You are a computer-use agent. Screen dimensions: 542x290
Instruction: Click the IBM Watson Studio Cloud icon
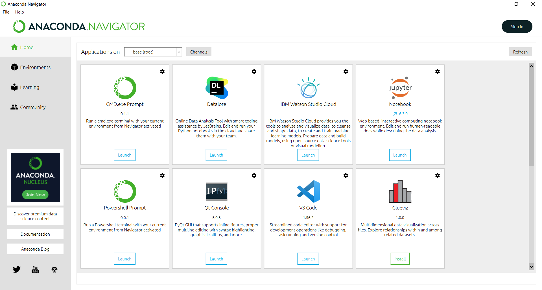[x=308, y=88]
